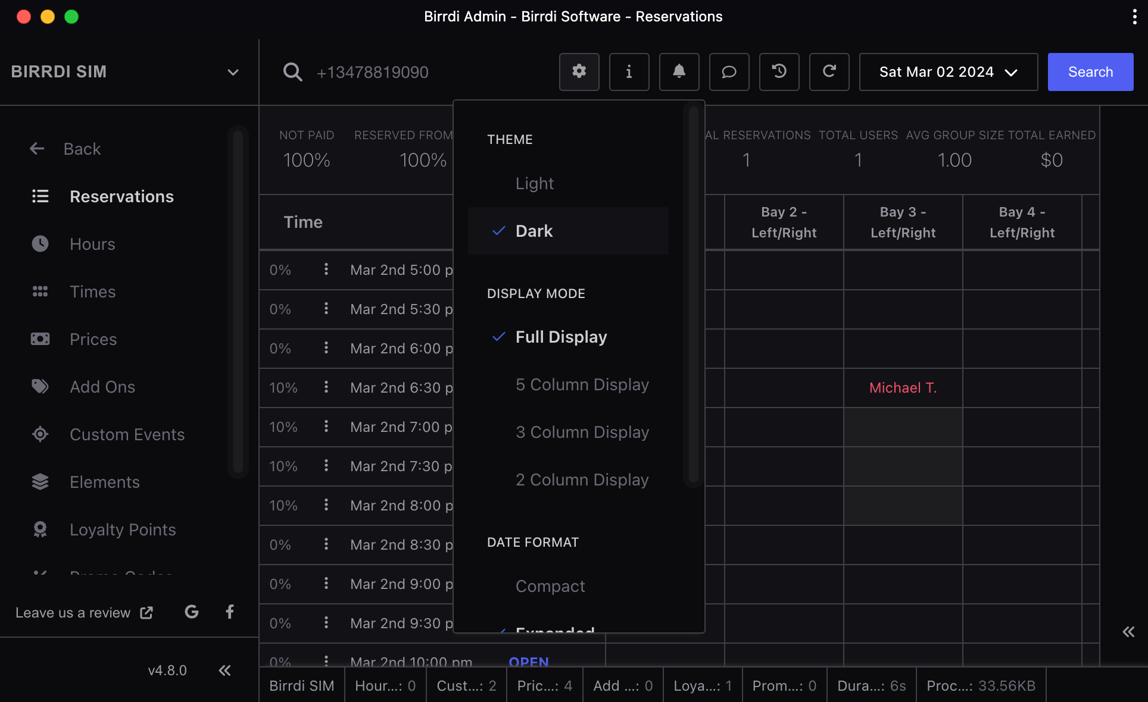The image size is (1148, 702).
Task: Open the history clock icon
Action: [x=779, y=72]
